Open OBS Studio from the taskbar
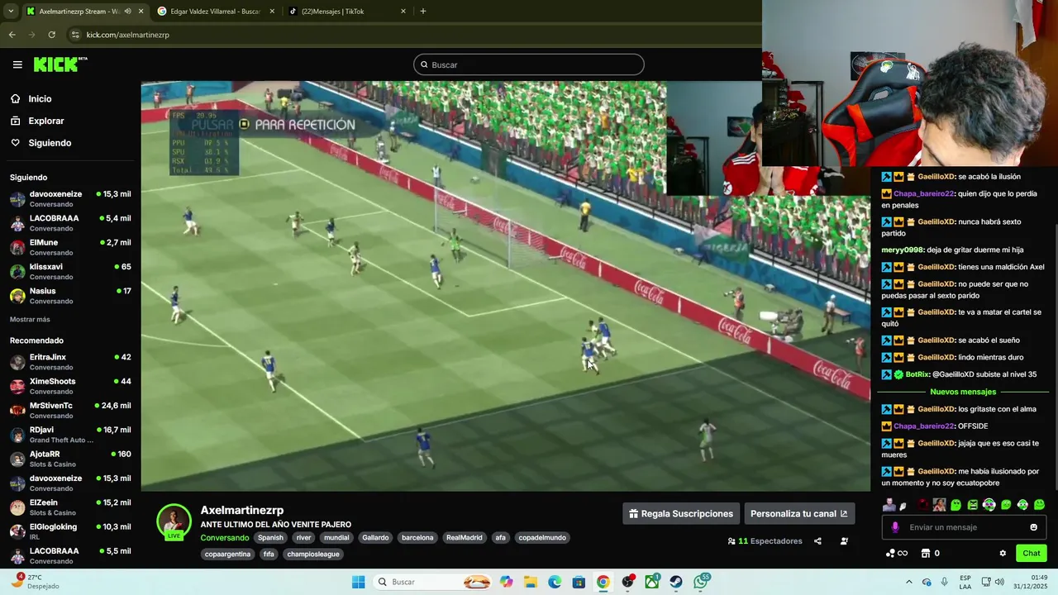Screen dimensions: 1058x595 click(627, 582)
